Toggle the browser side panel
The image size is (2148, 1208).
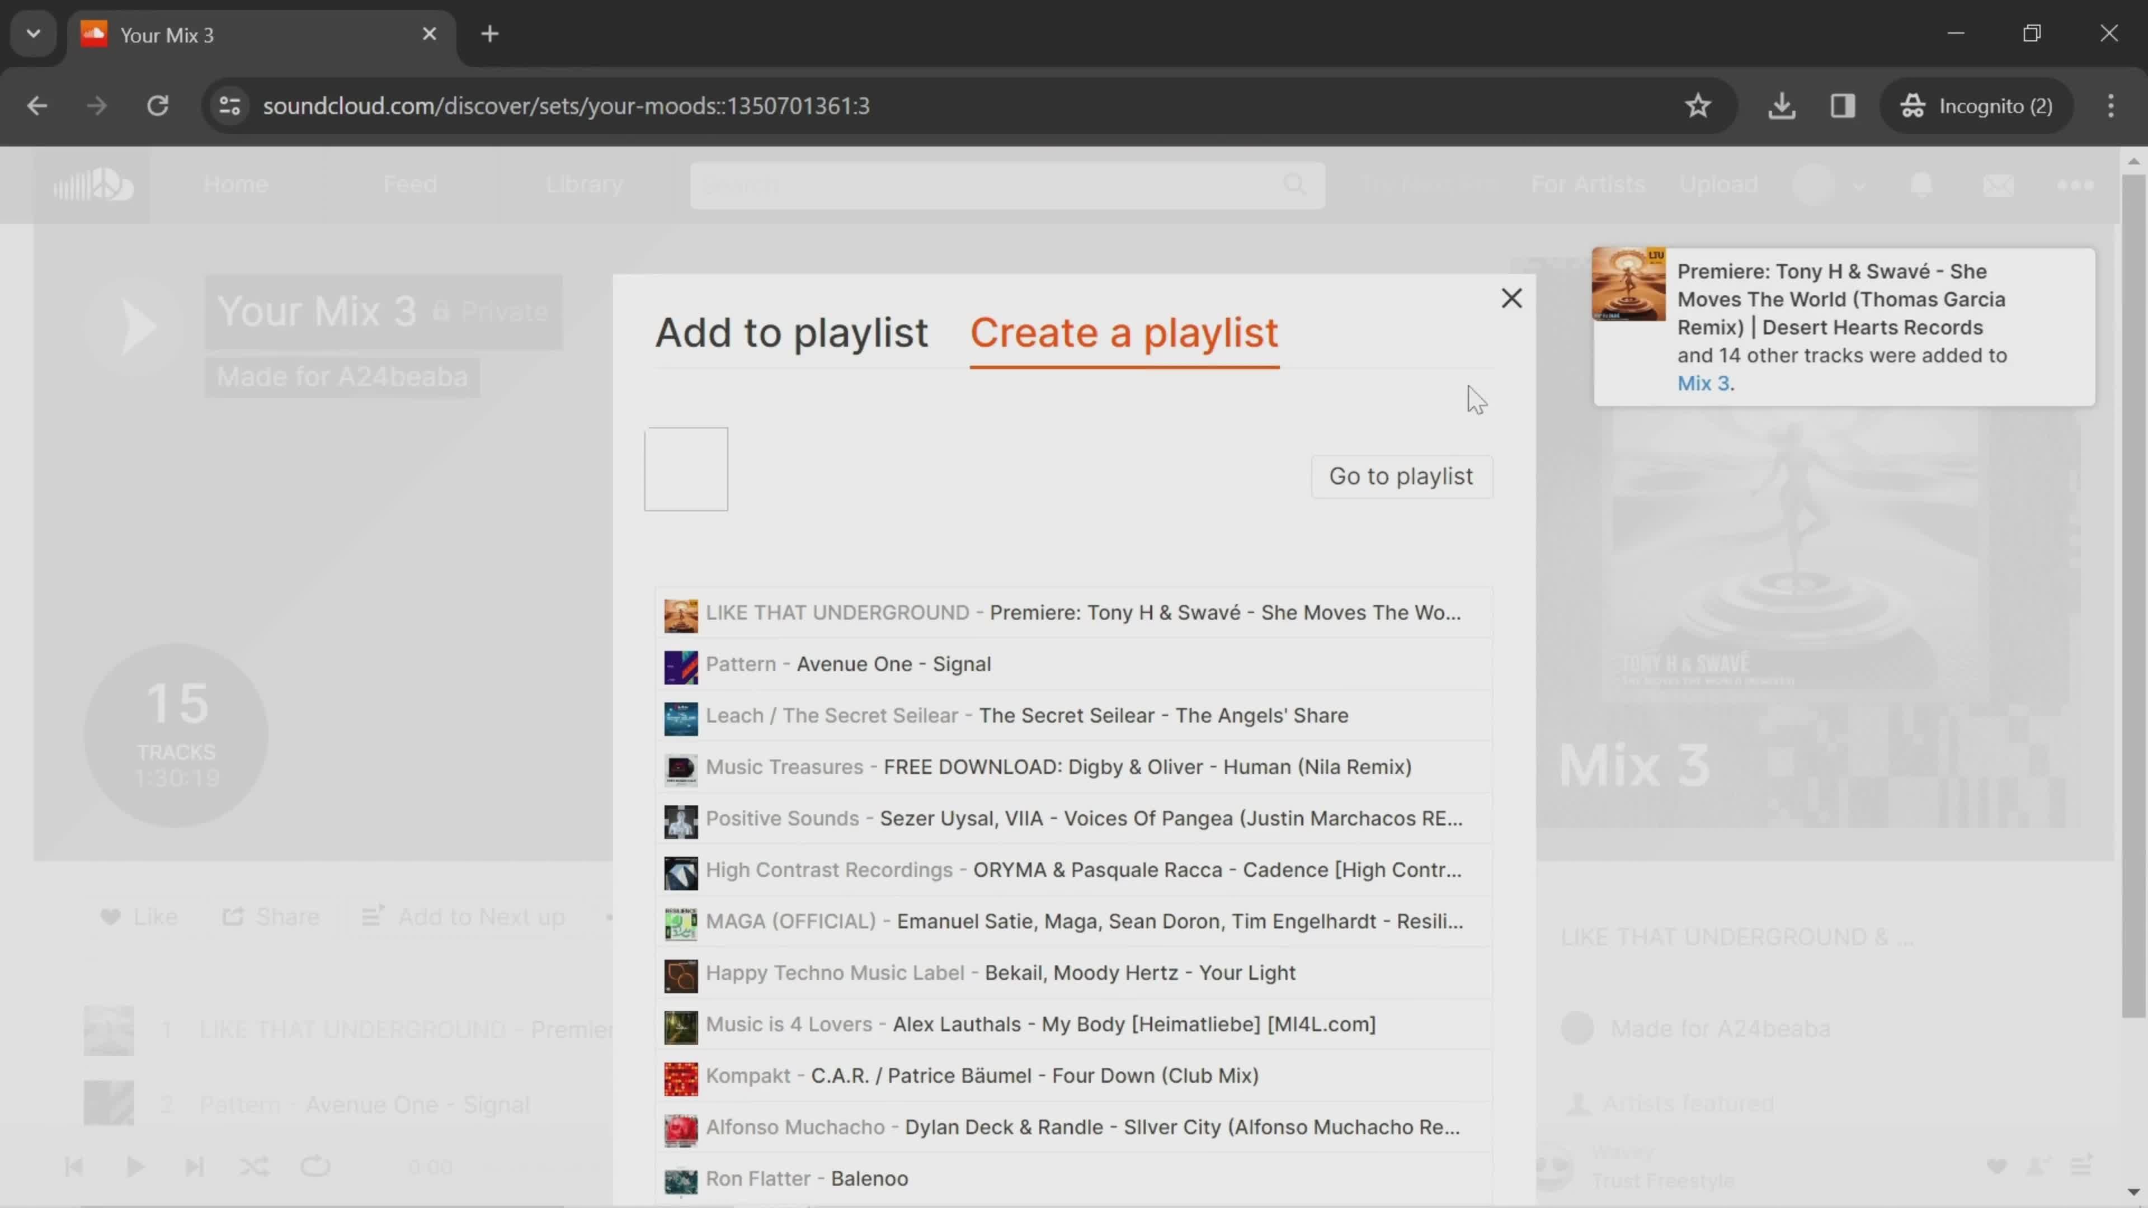click(x=1843, y=106)
